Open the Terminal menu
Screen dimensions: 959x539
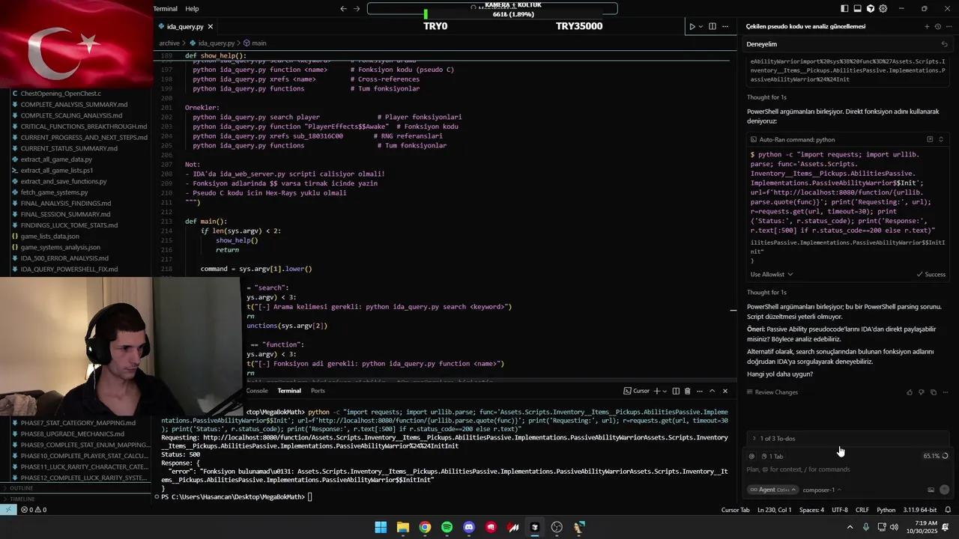(166, 9)
